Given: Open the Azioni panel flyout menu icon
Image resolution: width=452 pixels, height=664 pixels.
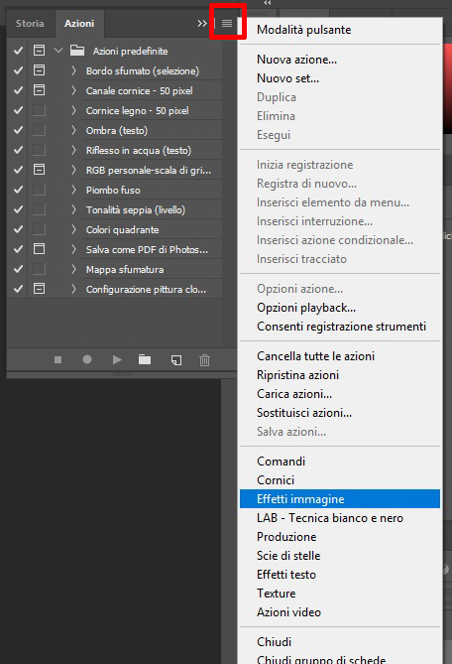Looking at the screenshot, I should [227, 23].
